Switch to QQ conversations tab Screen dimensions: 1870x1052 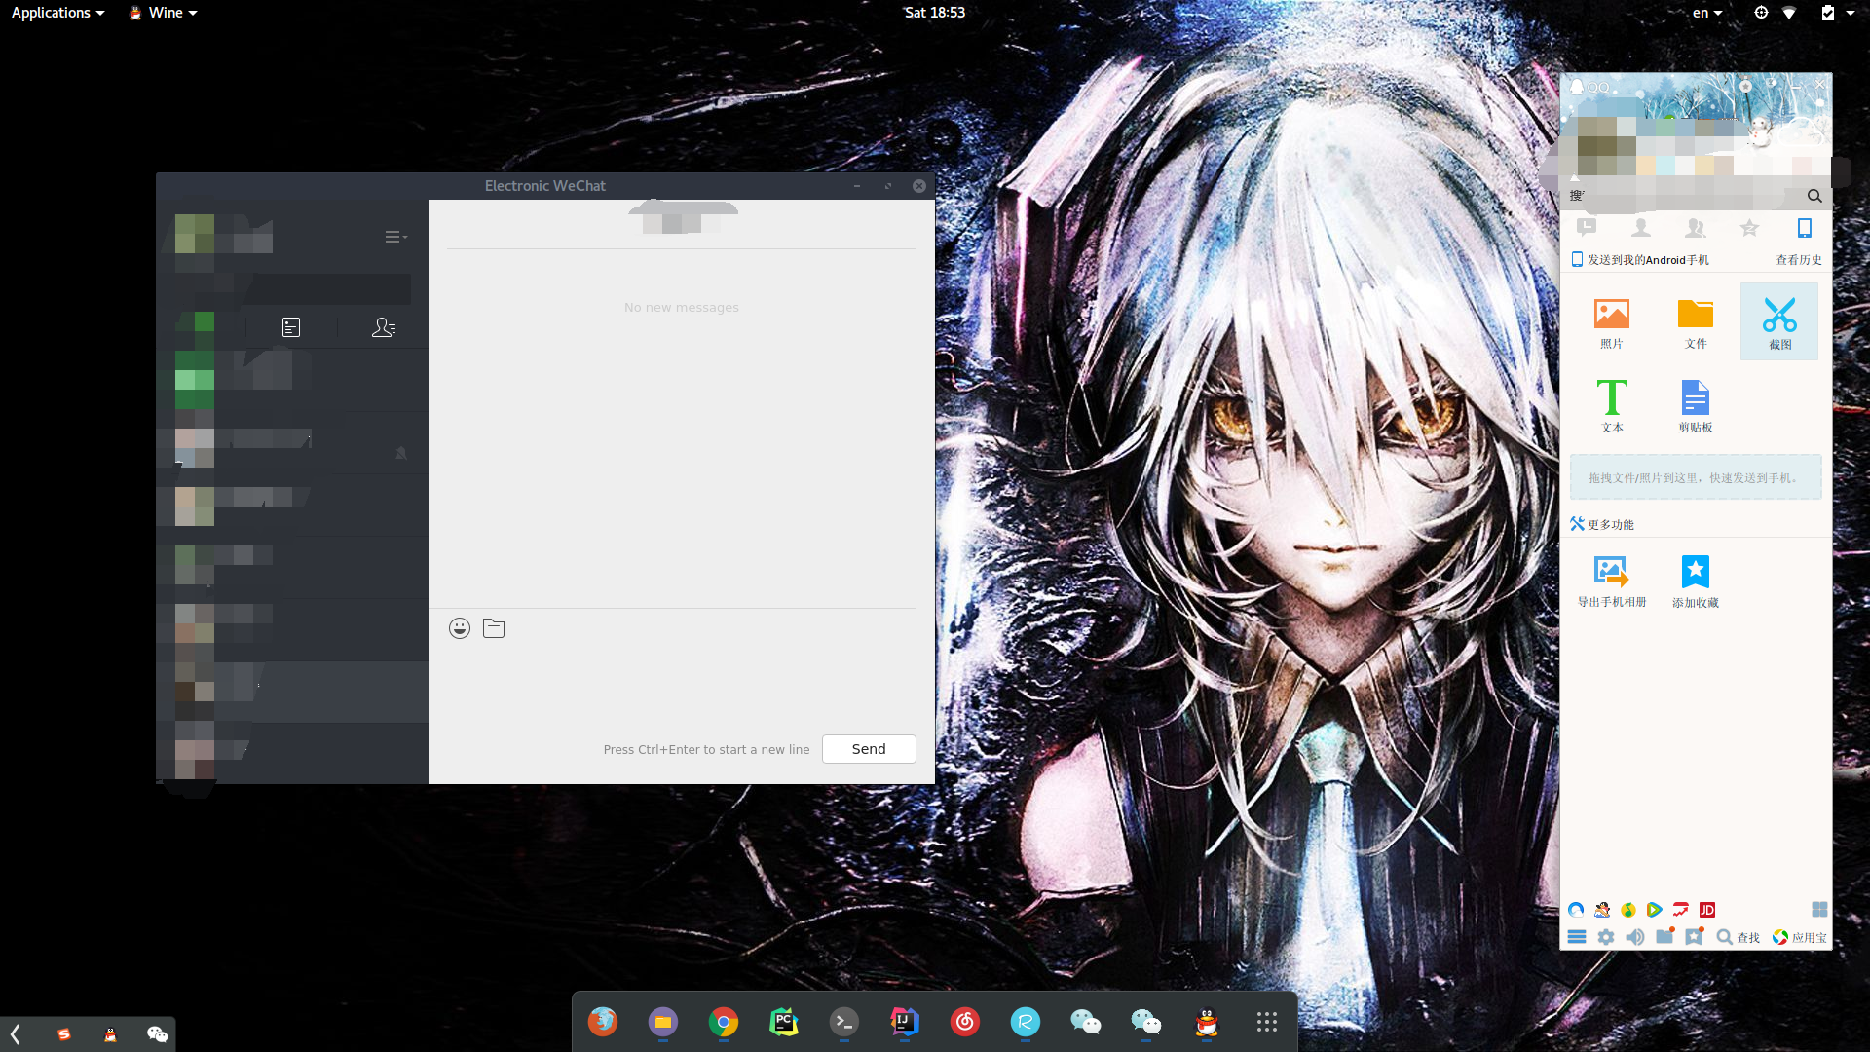pyautogui.click(x=1587, y=228)
